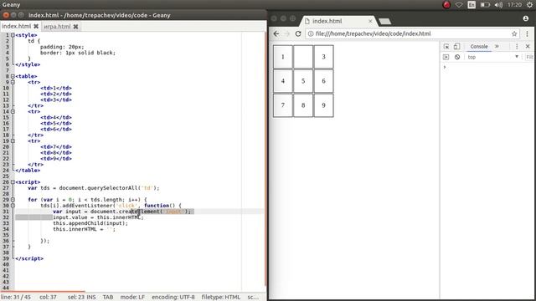Select the index.html tab in Geany
The width and height of the screenshot is (536, 301).
point(17,26)
